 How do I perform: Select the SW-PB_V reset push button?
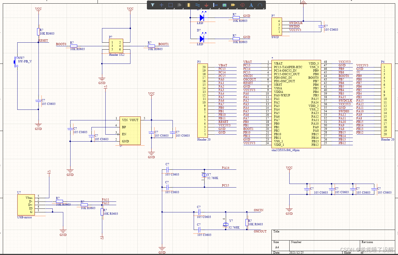(x=15, y=62)
